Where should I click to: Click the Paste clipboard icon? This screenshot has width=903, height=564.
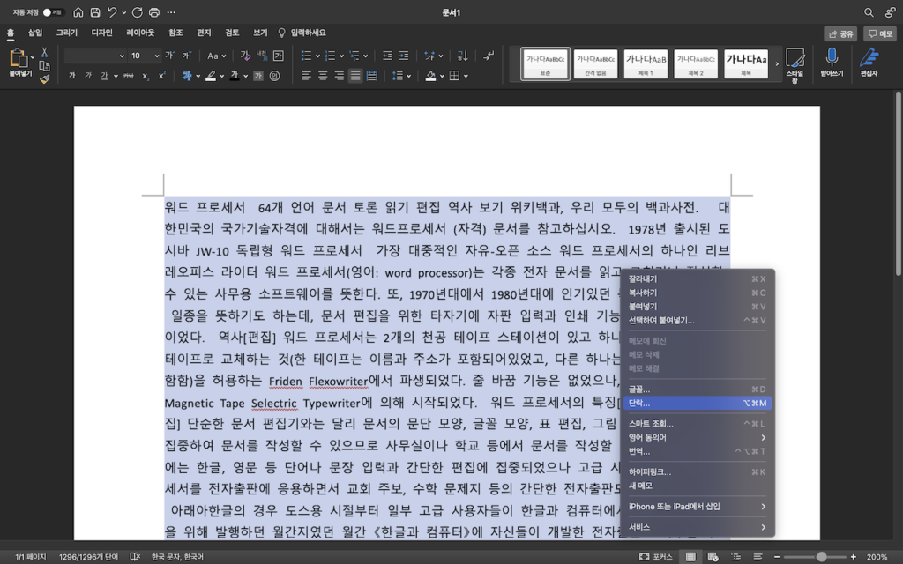[x=18, y=58]
